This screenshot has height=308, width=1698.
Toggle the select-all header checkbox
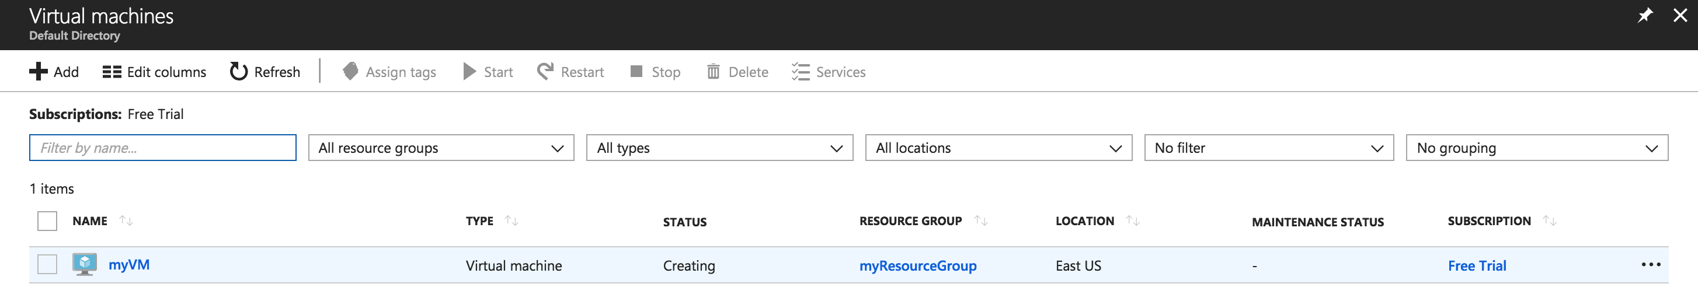click(x=47, y=221)
